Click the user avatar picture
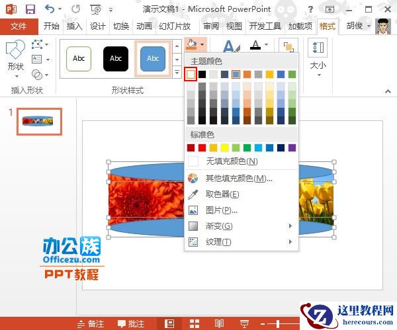Viewport: 397px width, 330px height. point(383,26)
